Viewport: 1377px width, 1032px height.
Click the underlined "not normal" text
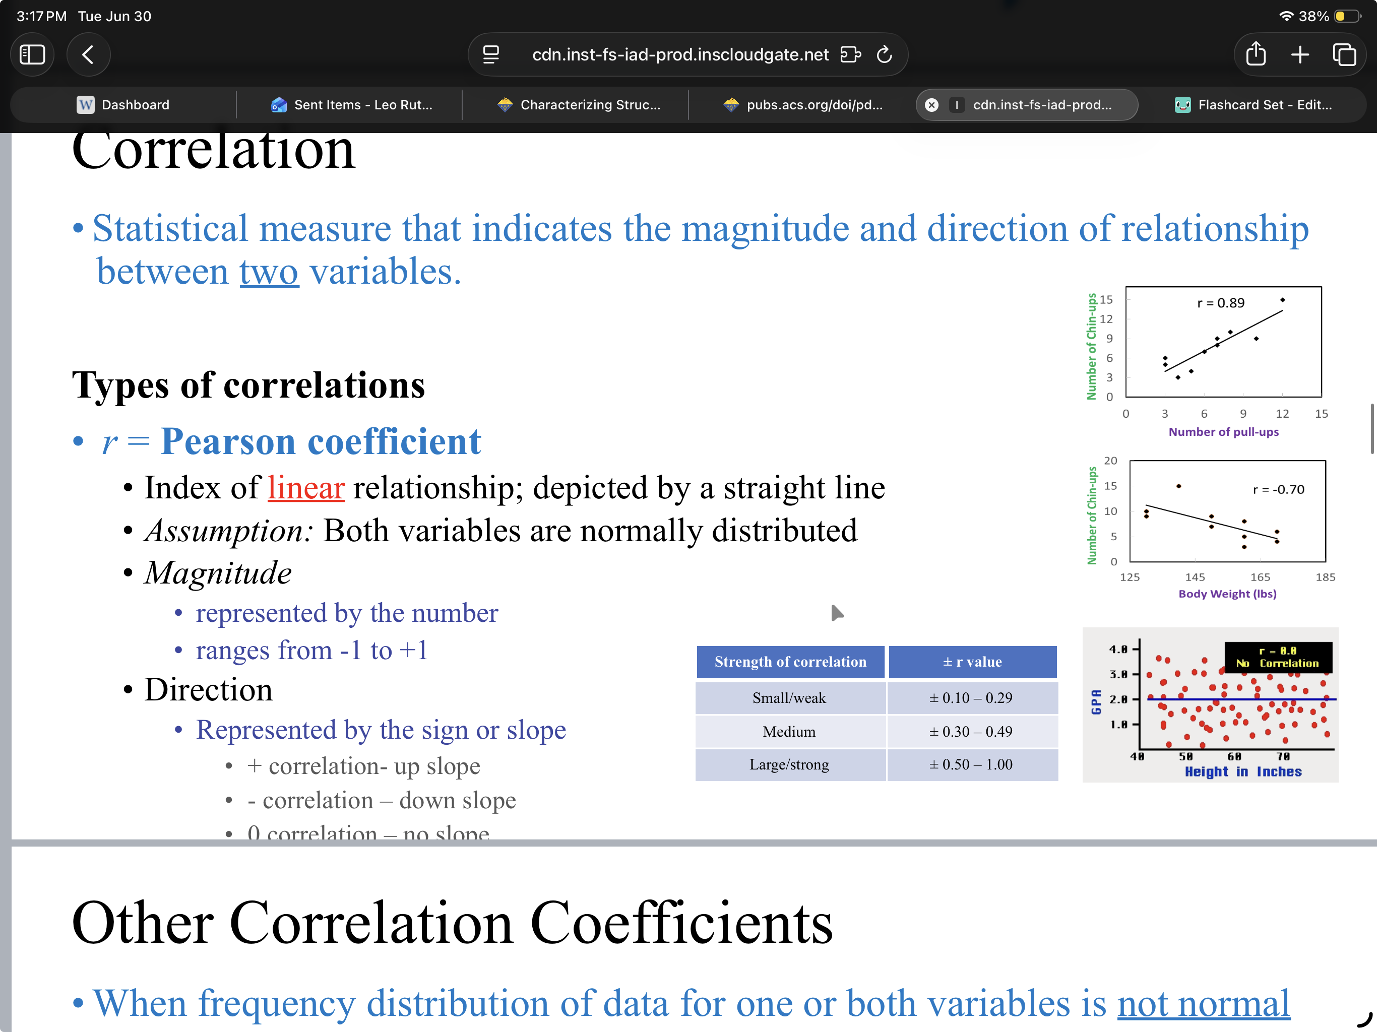click(x=1203, y=1003)
